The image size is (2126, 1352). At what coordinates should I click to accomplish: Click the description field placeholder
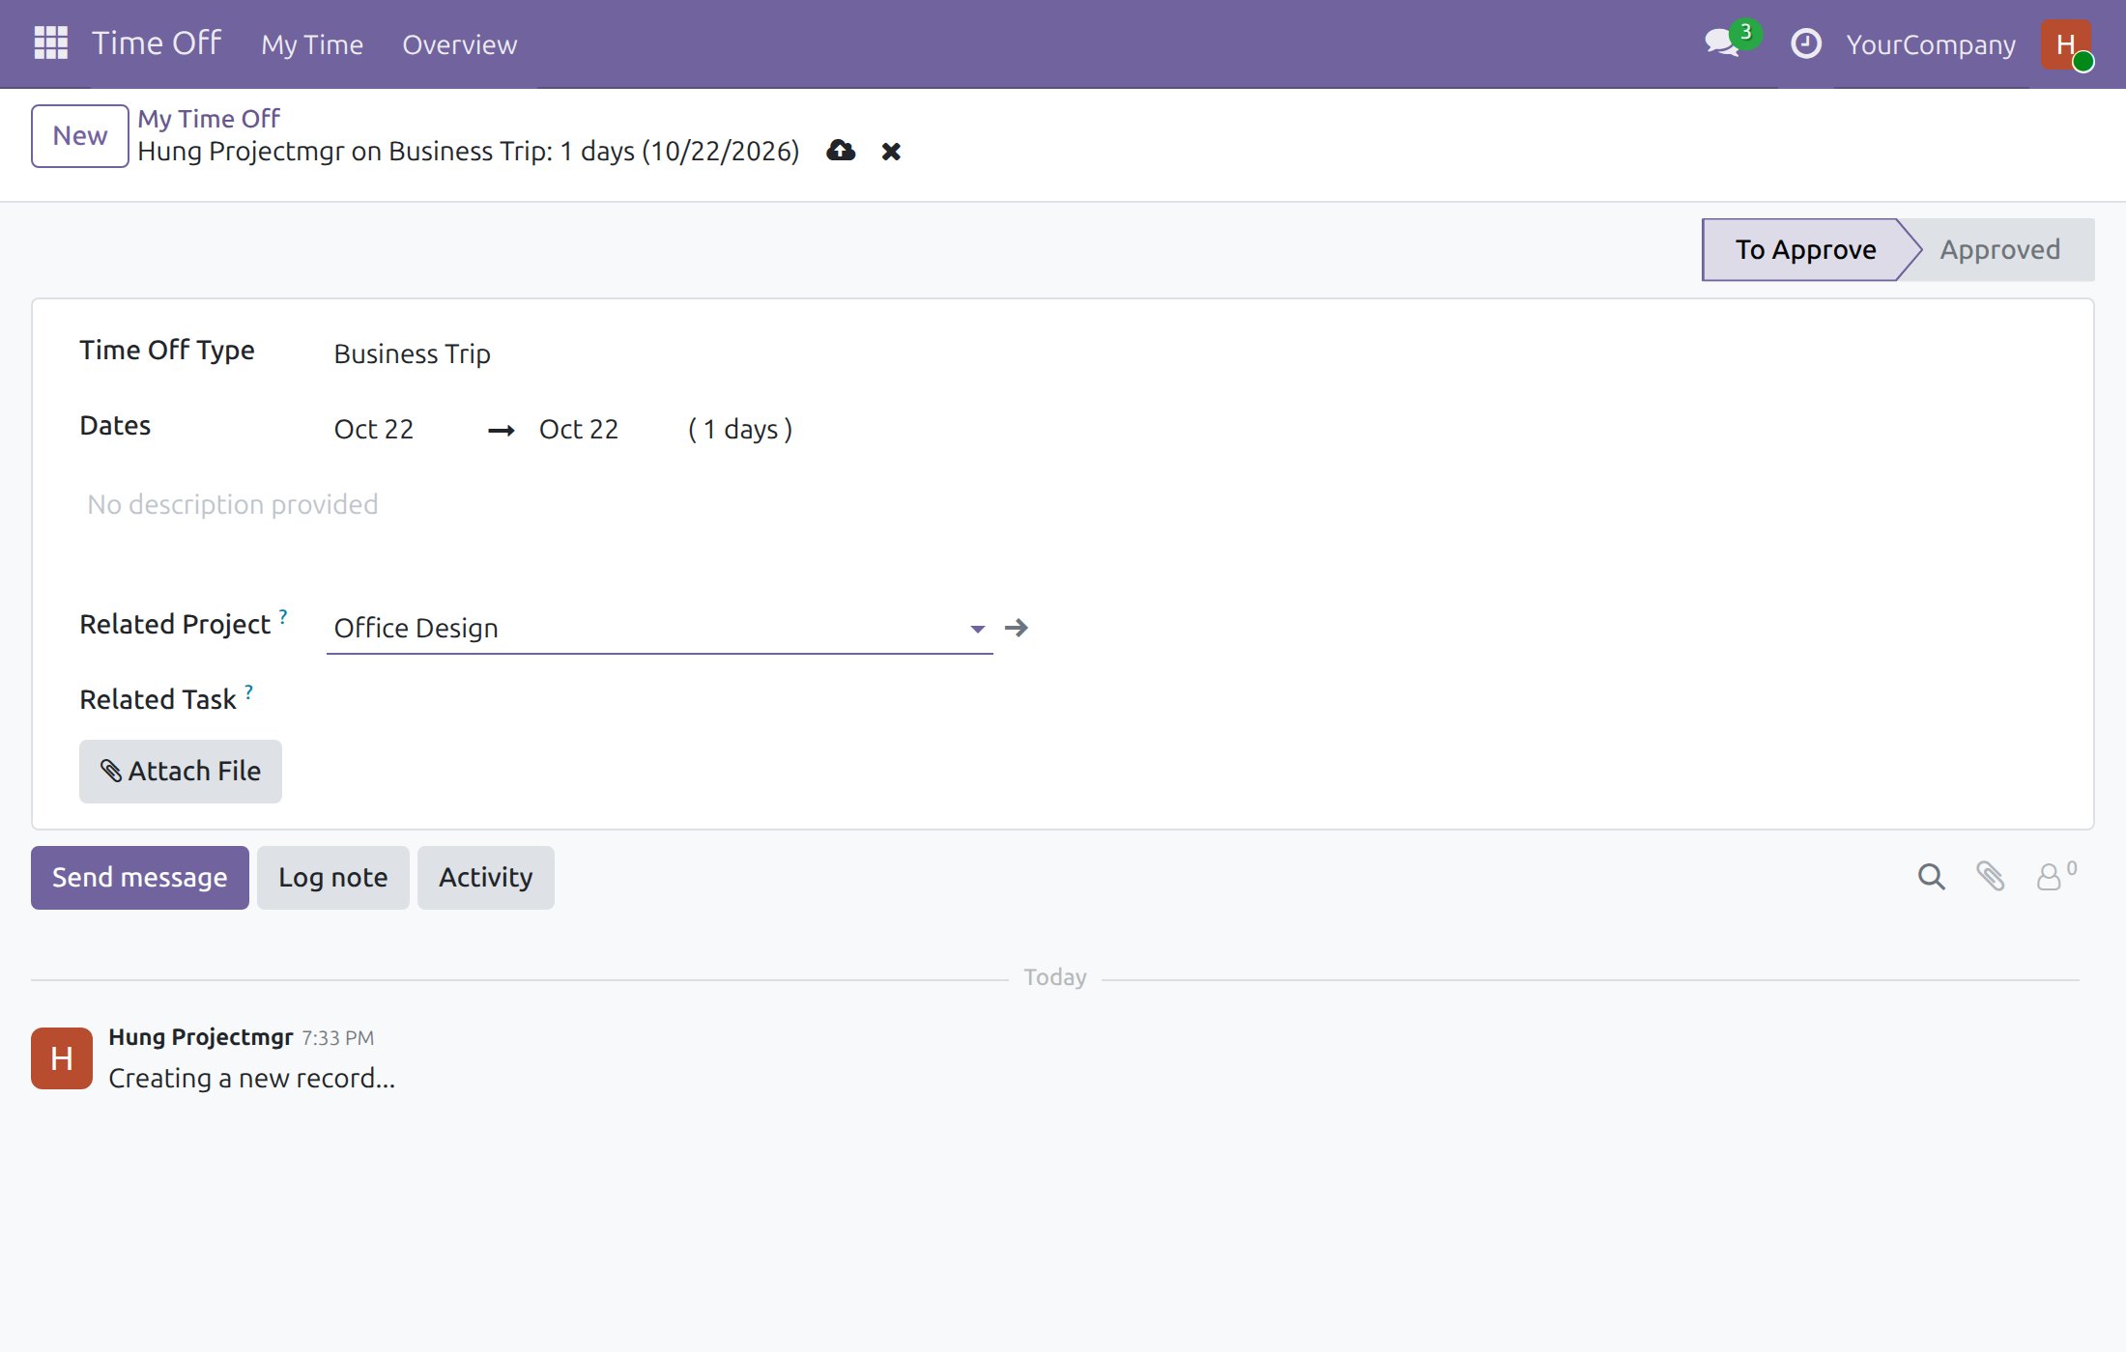pos(232,504)
